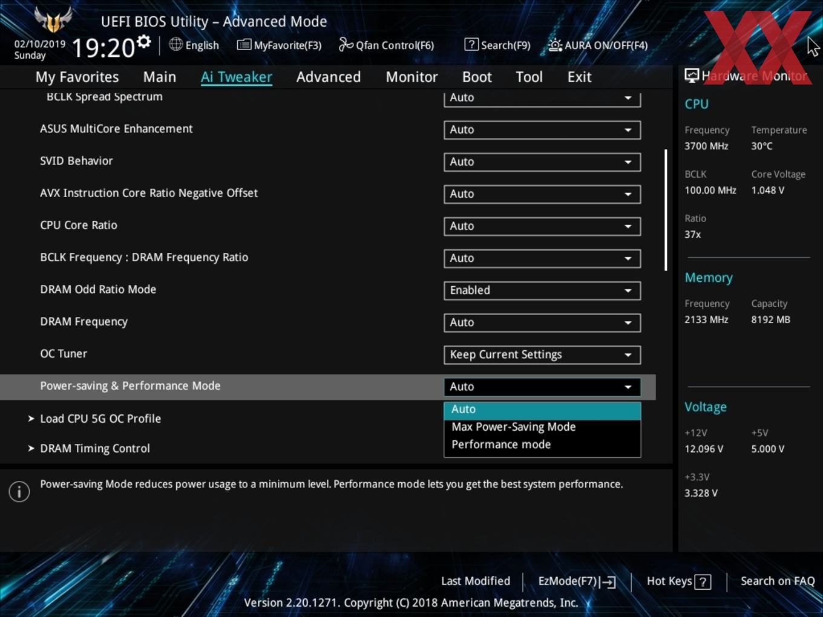Screen dimensions: 823x617
Task: Open DRAM Frequency dropdown
Action: coord(542,322)
